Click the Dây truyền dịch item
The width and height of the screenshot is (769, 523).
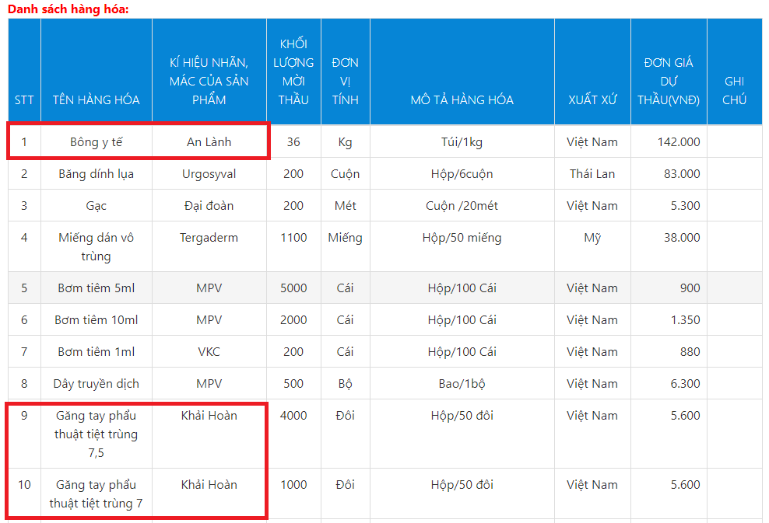96,384
